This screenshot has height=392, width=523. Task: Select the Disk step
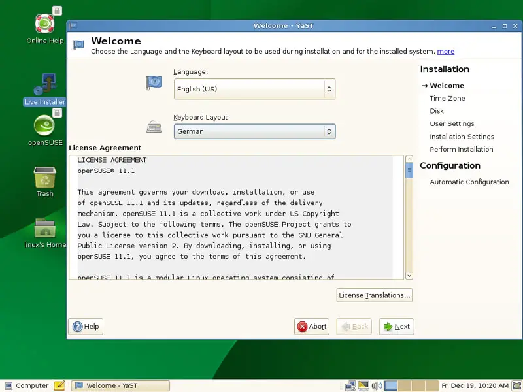pyautogui.click(x=437, y=110)
